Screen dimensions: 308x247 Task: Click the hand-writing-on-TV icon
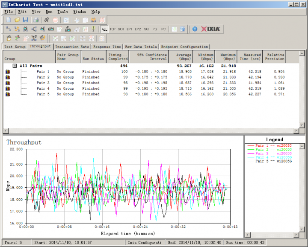[x=68, y=29]
